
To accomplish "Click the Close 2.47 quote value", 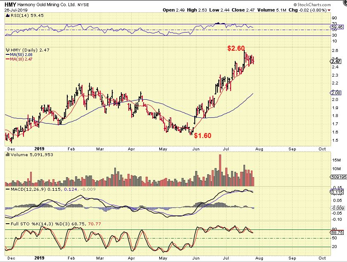I will coord(243,10).
